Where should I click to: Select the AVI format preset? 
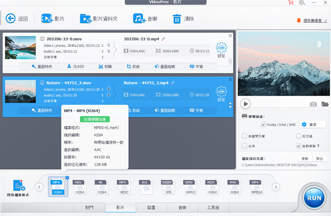coord(146,187)
